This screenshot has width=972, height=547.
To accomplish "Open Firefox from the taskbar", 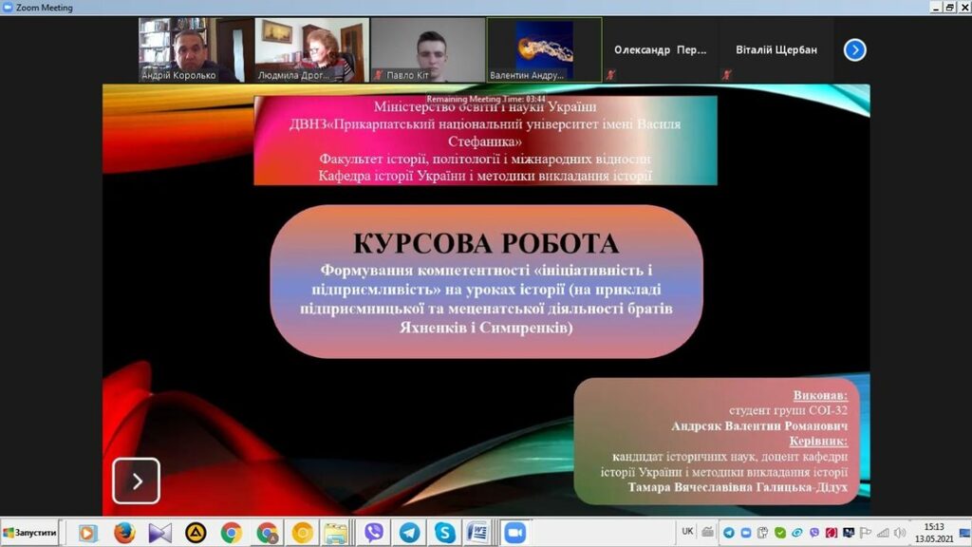I will tap(124, 533).
